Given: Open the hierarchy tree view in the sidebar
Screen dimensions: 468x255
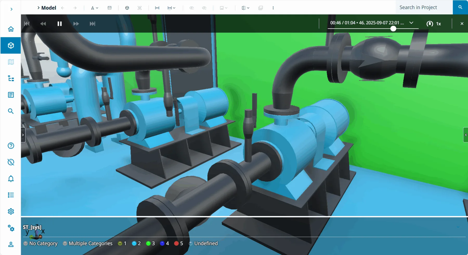Looking at the screenshot, I should click(x=11, y=78).
